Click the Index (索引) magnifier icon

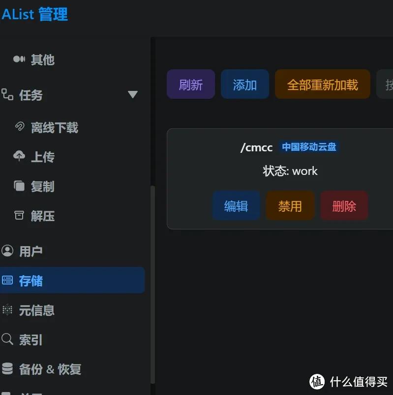7,339
